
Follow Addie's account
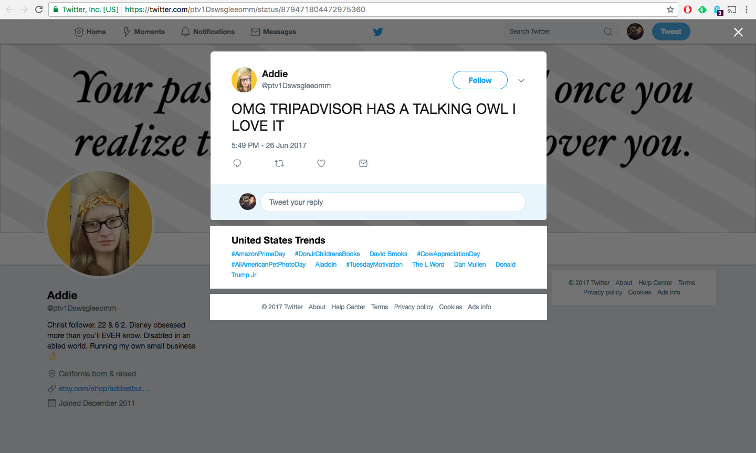click(480, 80)
